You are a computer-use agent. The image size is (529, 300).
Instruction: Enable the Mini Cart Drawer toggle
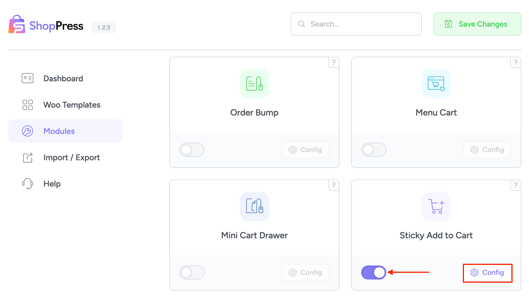point(192,272)
